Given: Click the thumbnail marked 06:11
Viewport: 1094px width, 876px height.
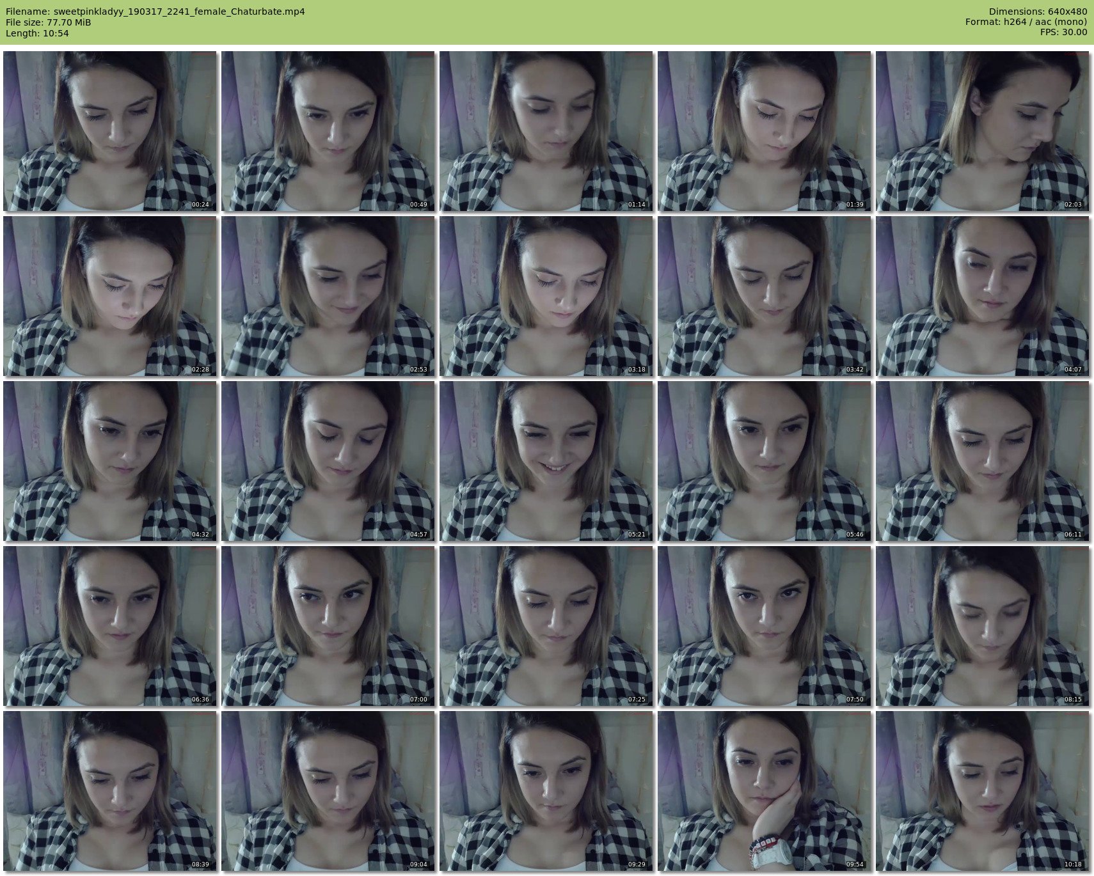Looking at the screenshot, I should pos(982,461).
